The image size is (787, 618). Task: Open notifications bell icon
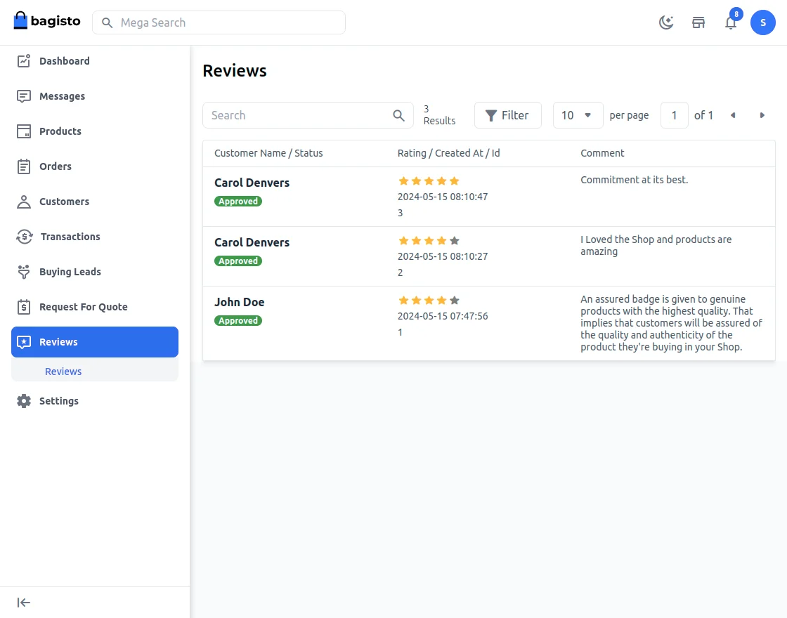click(x=731, y=22)
